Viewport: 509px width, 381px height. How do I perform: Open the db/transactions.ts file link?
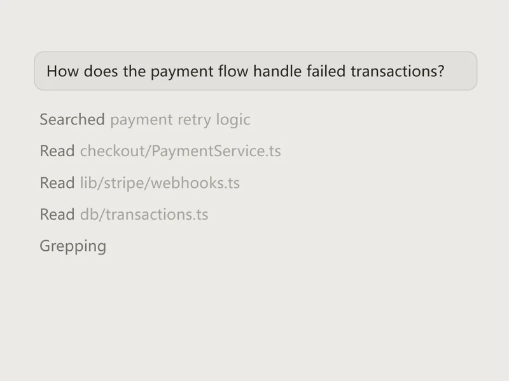tap(144, 215)
